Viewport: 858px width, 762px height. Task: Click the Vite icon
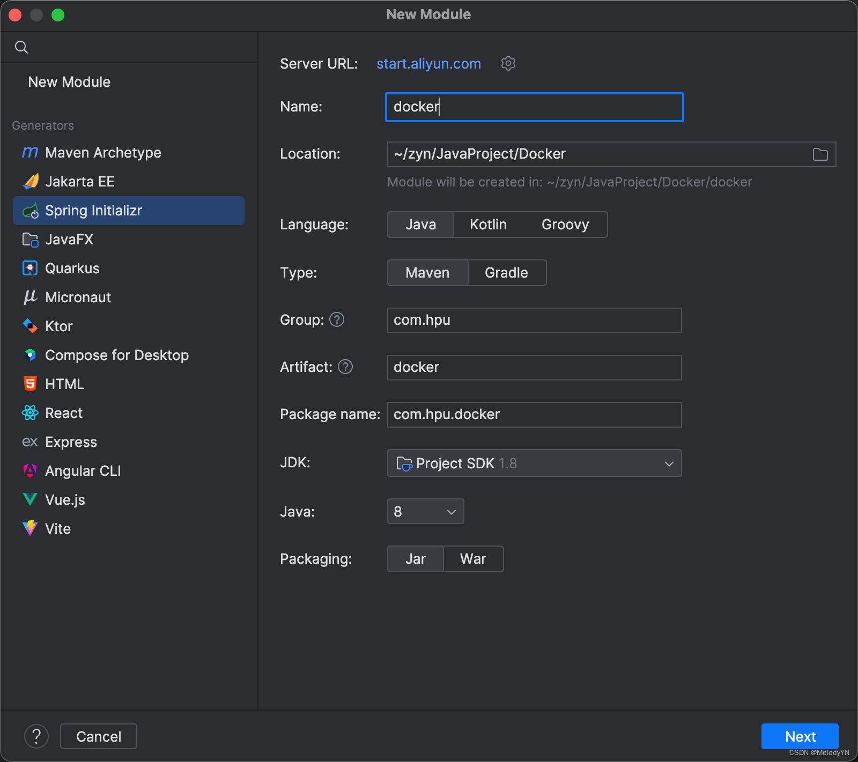[x=30, y=528]
